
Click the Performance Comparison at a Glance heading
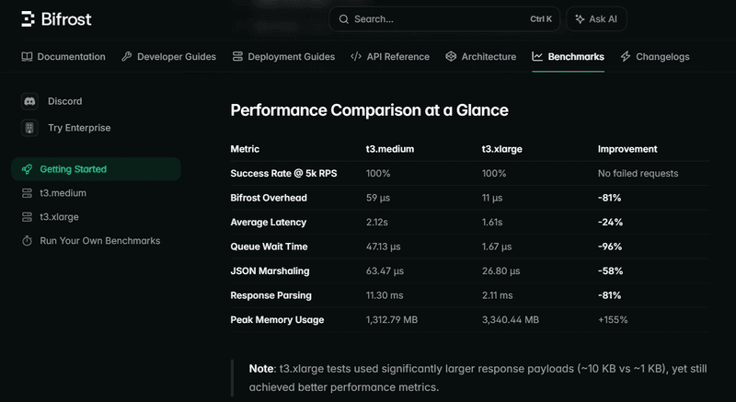click(370, 110)
